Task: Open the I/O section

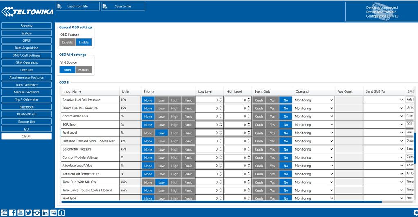Action: pos(27,129)
